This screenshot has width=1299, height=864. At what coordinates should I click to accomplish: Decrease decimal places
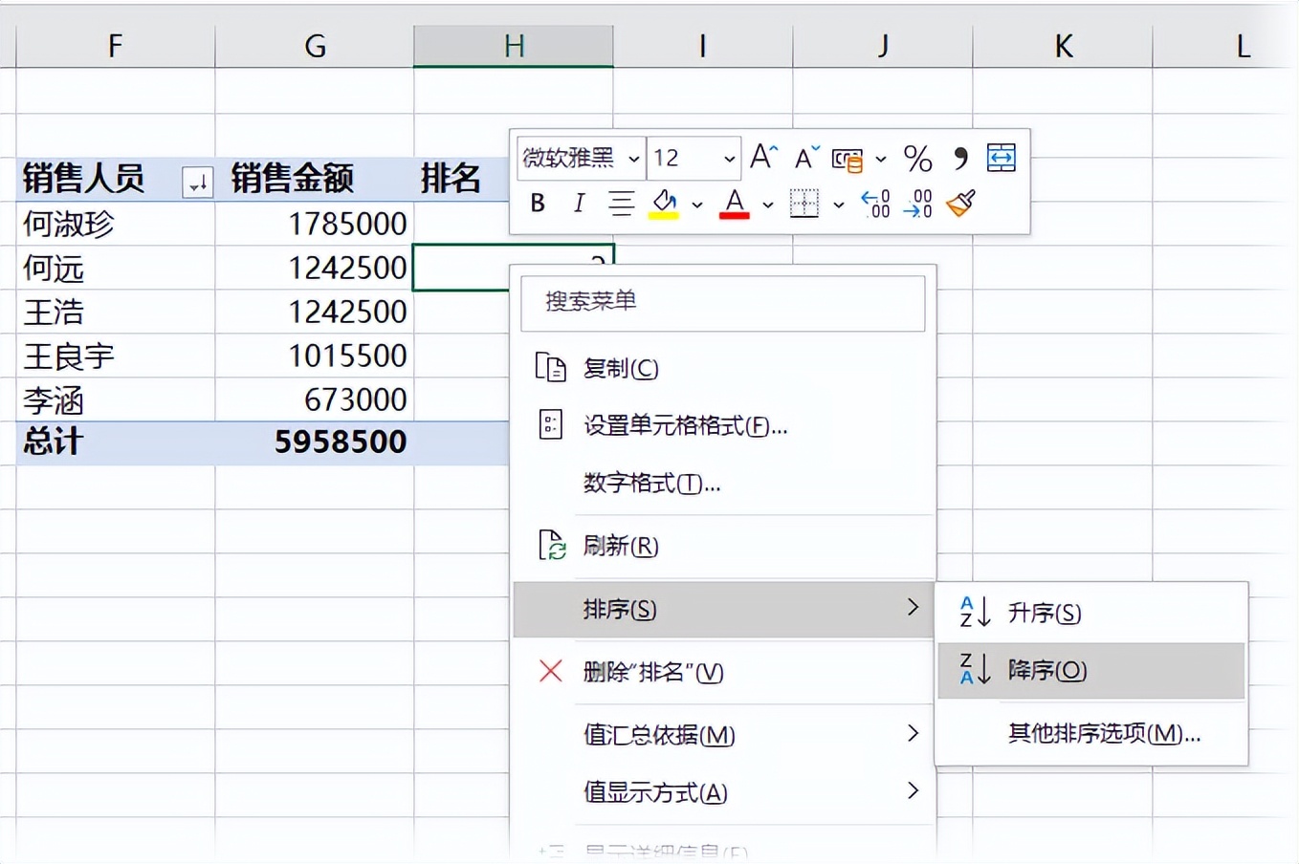pos(917,204)
